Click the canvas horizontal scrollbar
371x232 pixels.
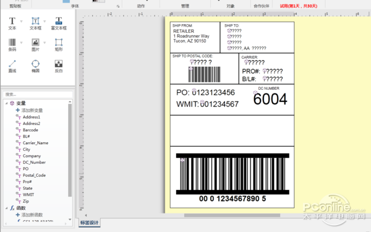pyautogui.click(x=232, y=215)
